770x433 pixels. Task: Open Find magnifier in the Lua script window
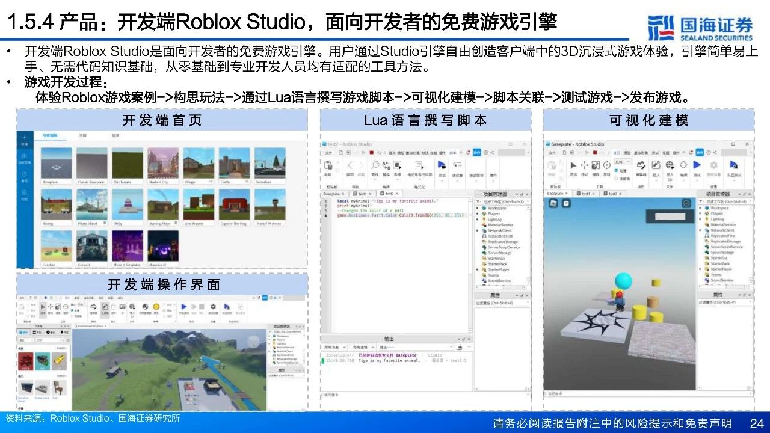375,165
